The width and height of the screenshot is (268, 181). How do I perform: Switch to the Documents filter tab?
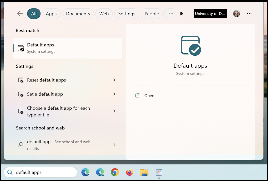[x=78, y=14]
